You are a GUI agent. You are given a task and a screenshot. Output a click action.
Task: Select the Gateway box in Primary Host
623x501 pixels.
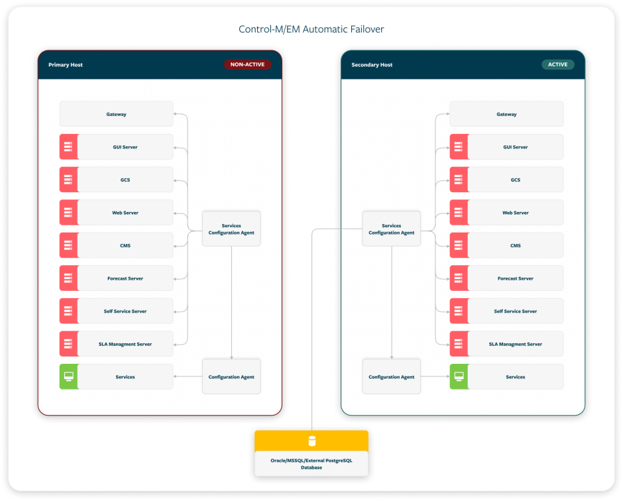(x=117, y=114)
